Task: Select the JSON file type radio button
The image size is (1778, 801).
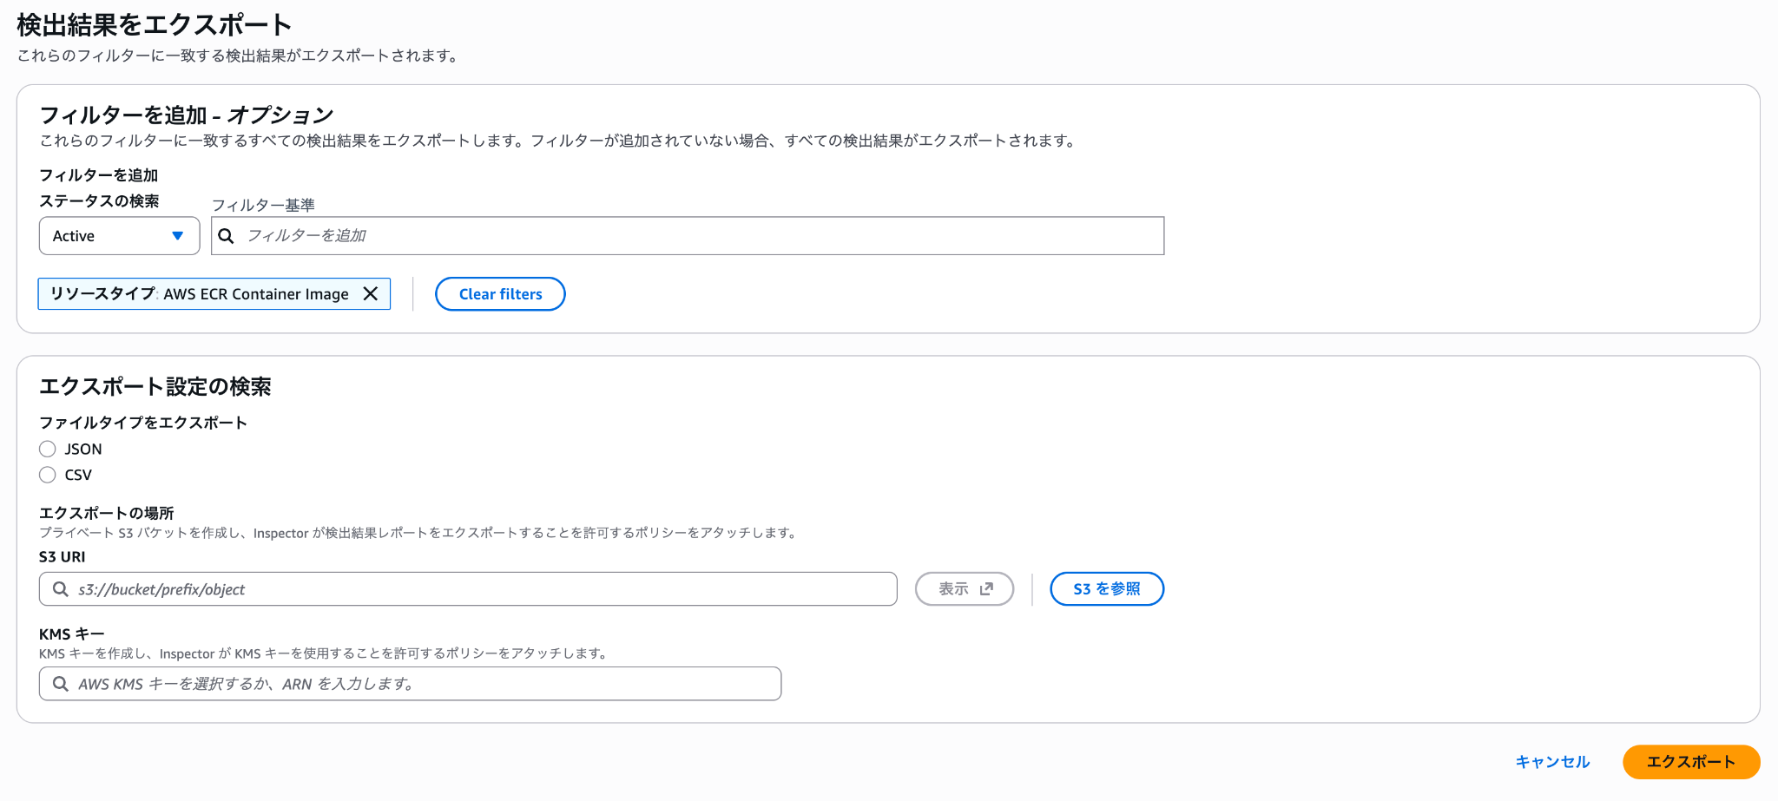Action: point(48,449)
